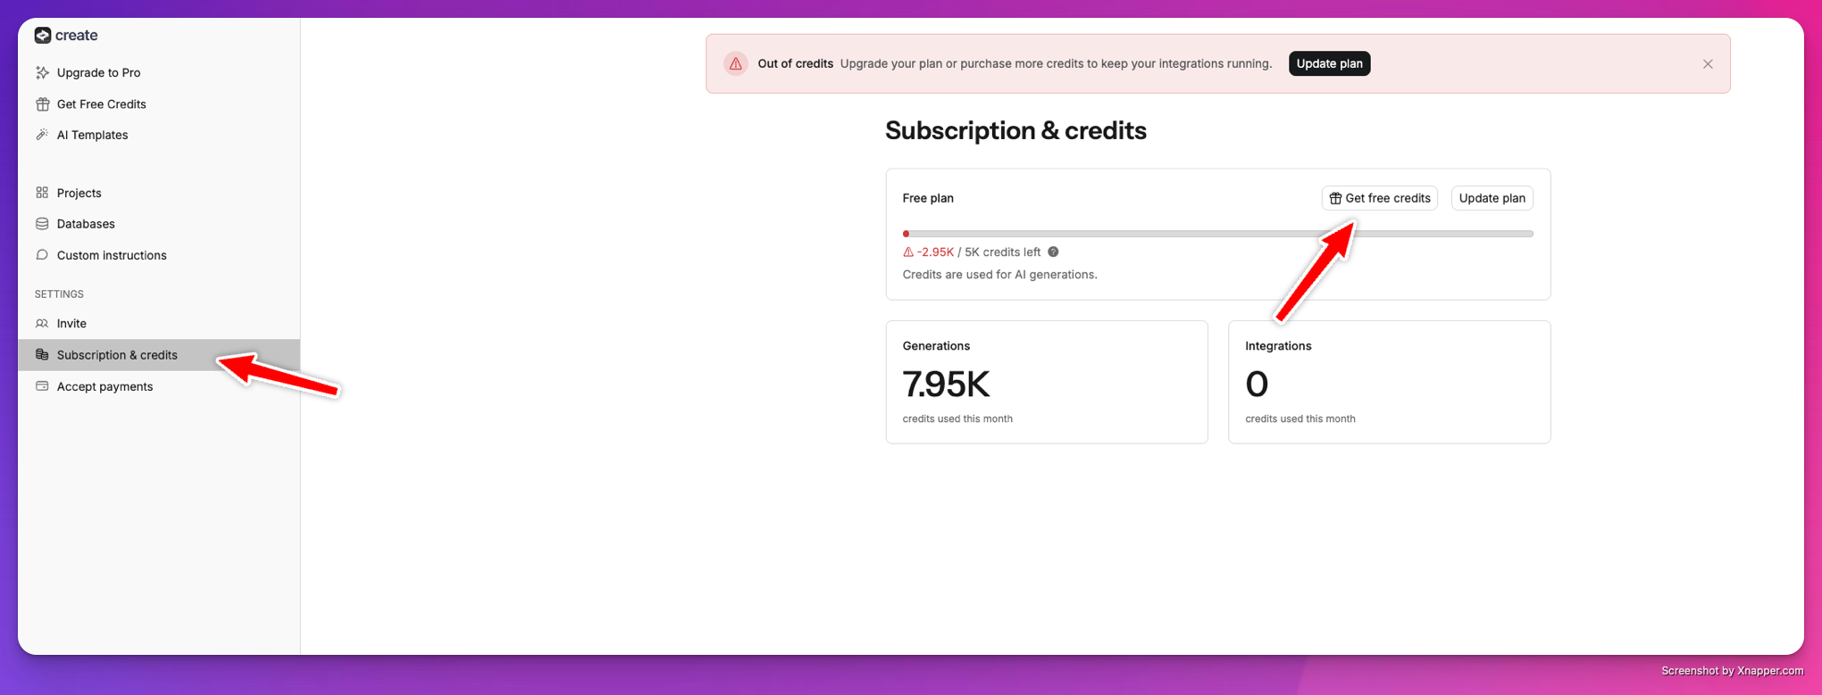1822x695 pixels.
Task: Open the Invite settings entry
Action: 71,323
